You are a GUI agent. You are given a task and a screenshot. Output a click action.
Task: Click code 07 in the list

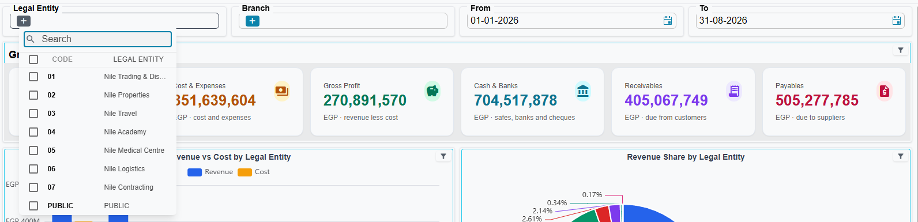point(51,187)
